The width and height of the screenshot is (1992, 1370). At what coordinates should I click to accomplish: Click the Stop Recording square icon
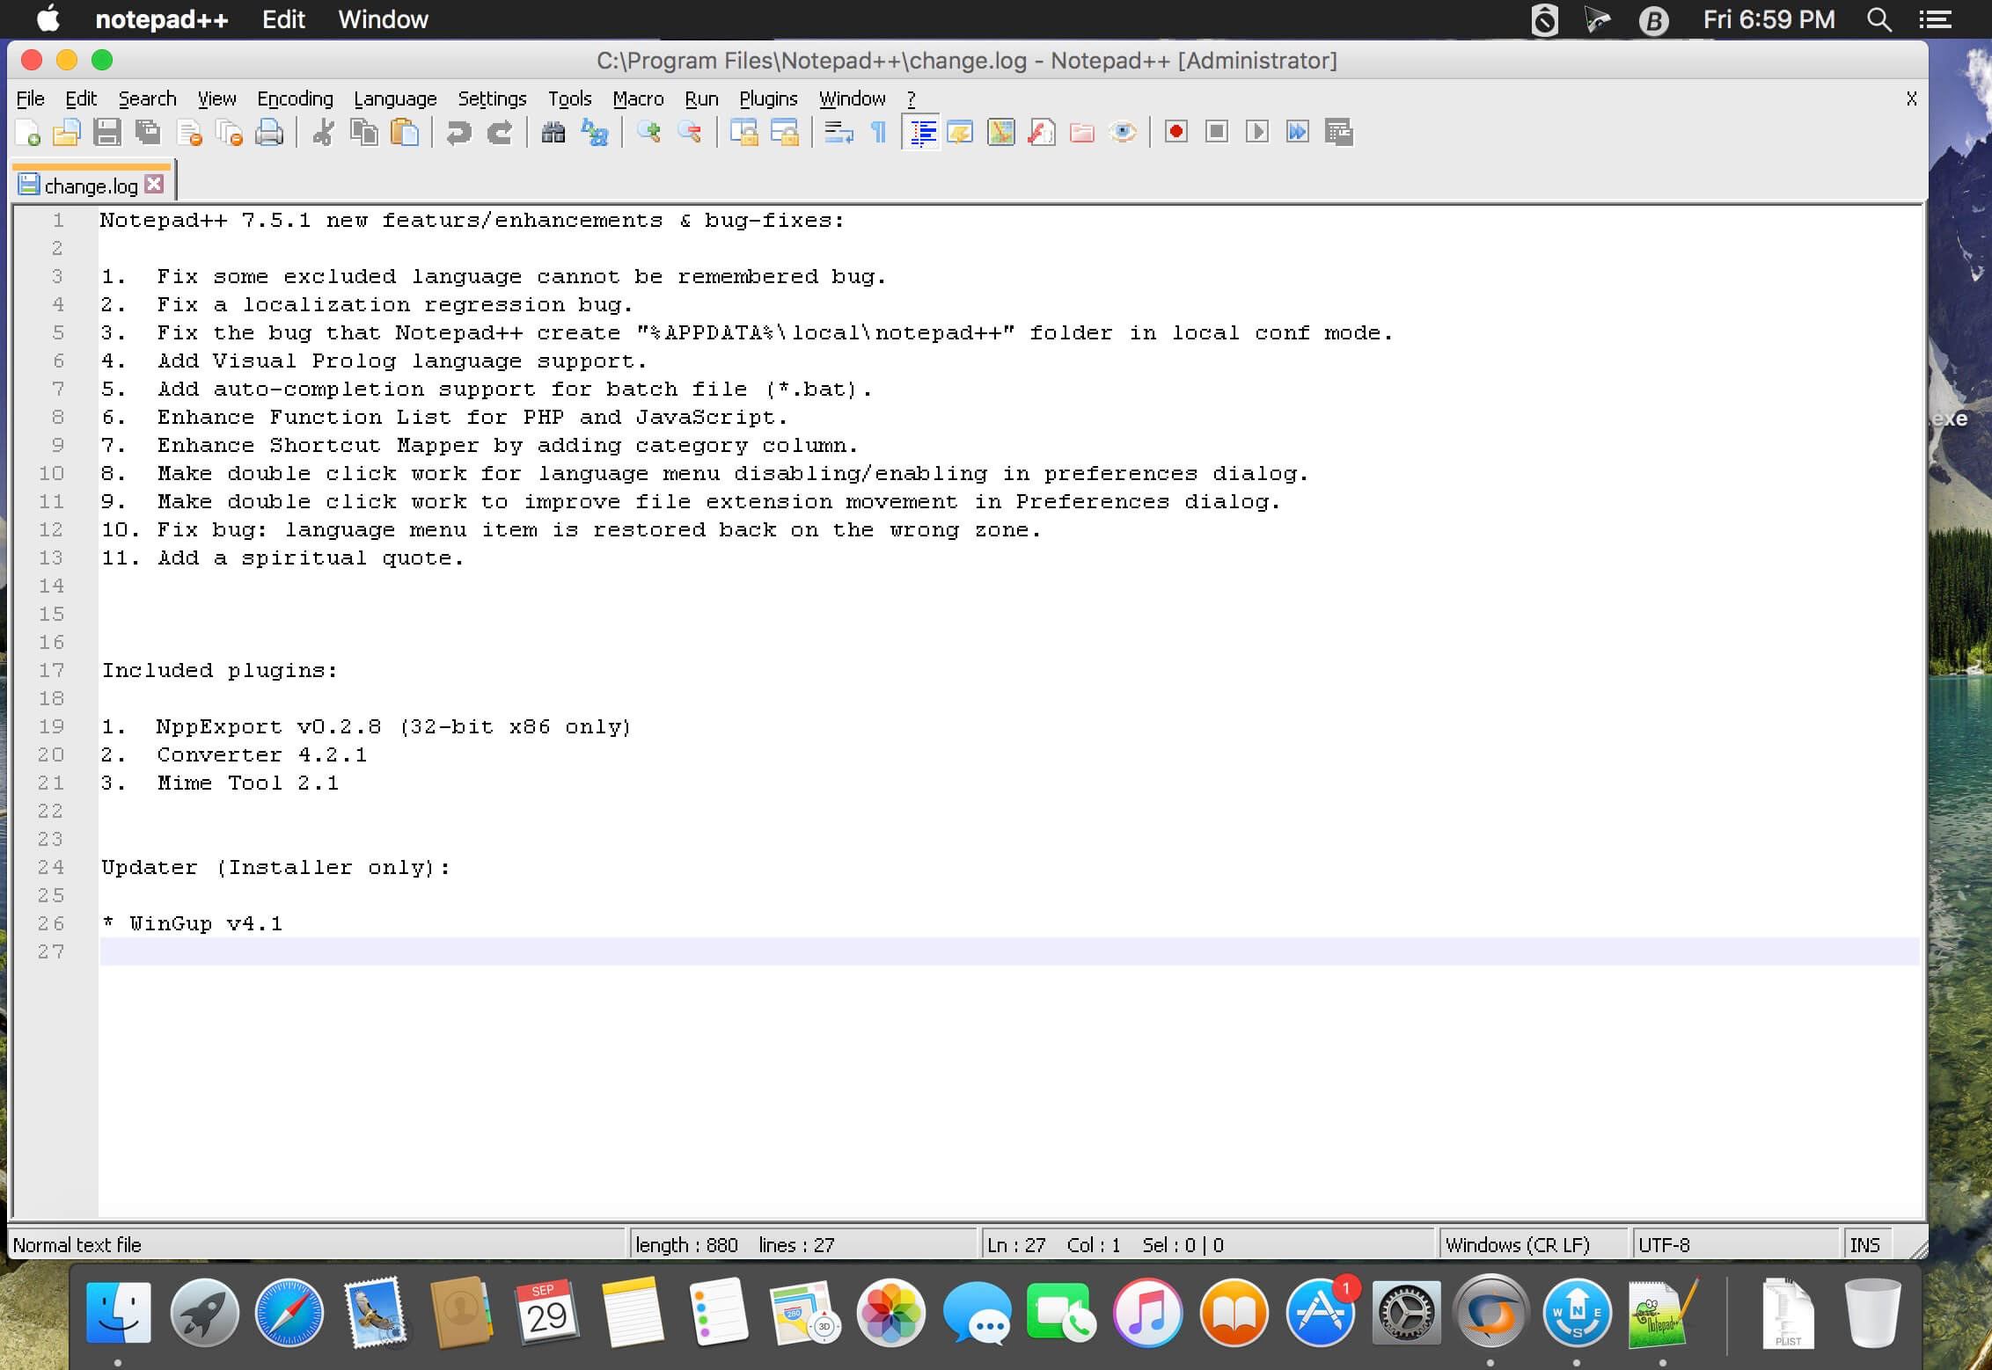coord(1217,132)
